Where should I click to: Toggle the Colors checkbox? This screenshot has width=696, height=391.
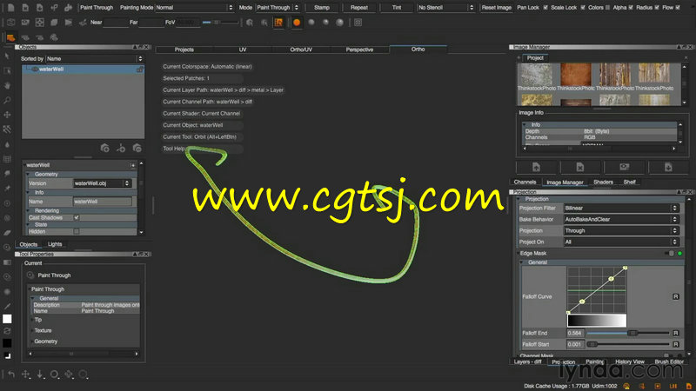(x=607, y=8)
